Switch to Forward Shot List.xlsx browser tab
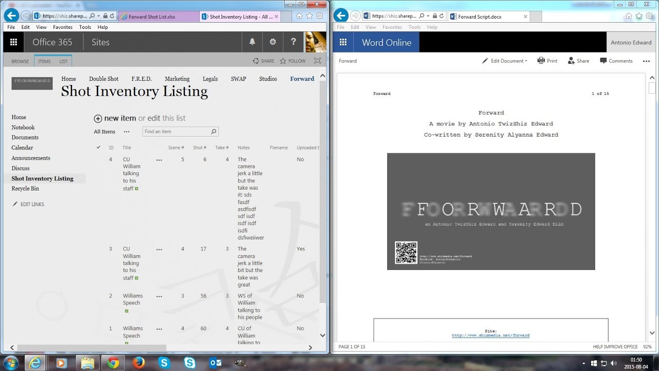The height and width of the screenshot is (371, 659). (158, 16)
